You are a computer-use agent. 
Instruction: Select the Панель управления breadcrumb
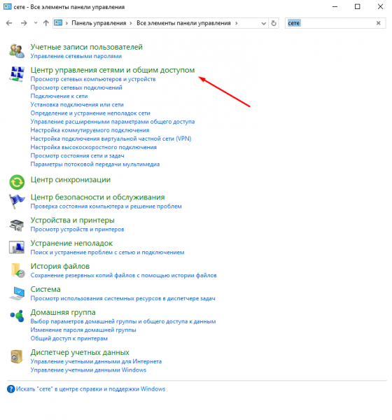pyautogui.click(x=99, y=23)
